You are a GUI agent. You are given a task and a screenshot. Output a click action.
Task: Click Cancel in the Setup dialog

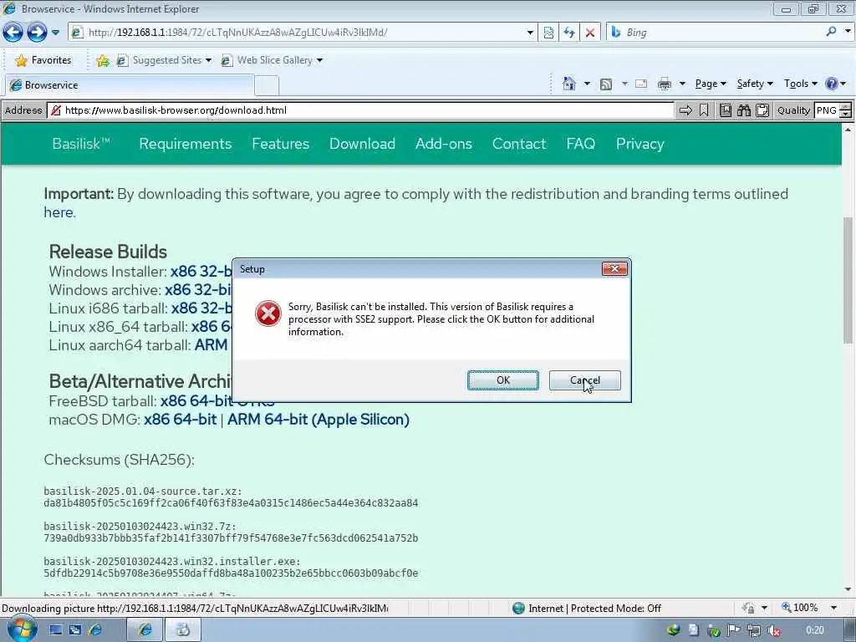pyautogui.click(x=584, y=380)
